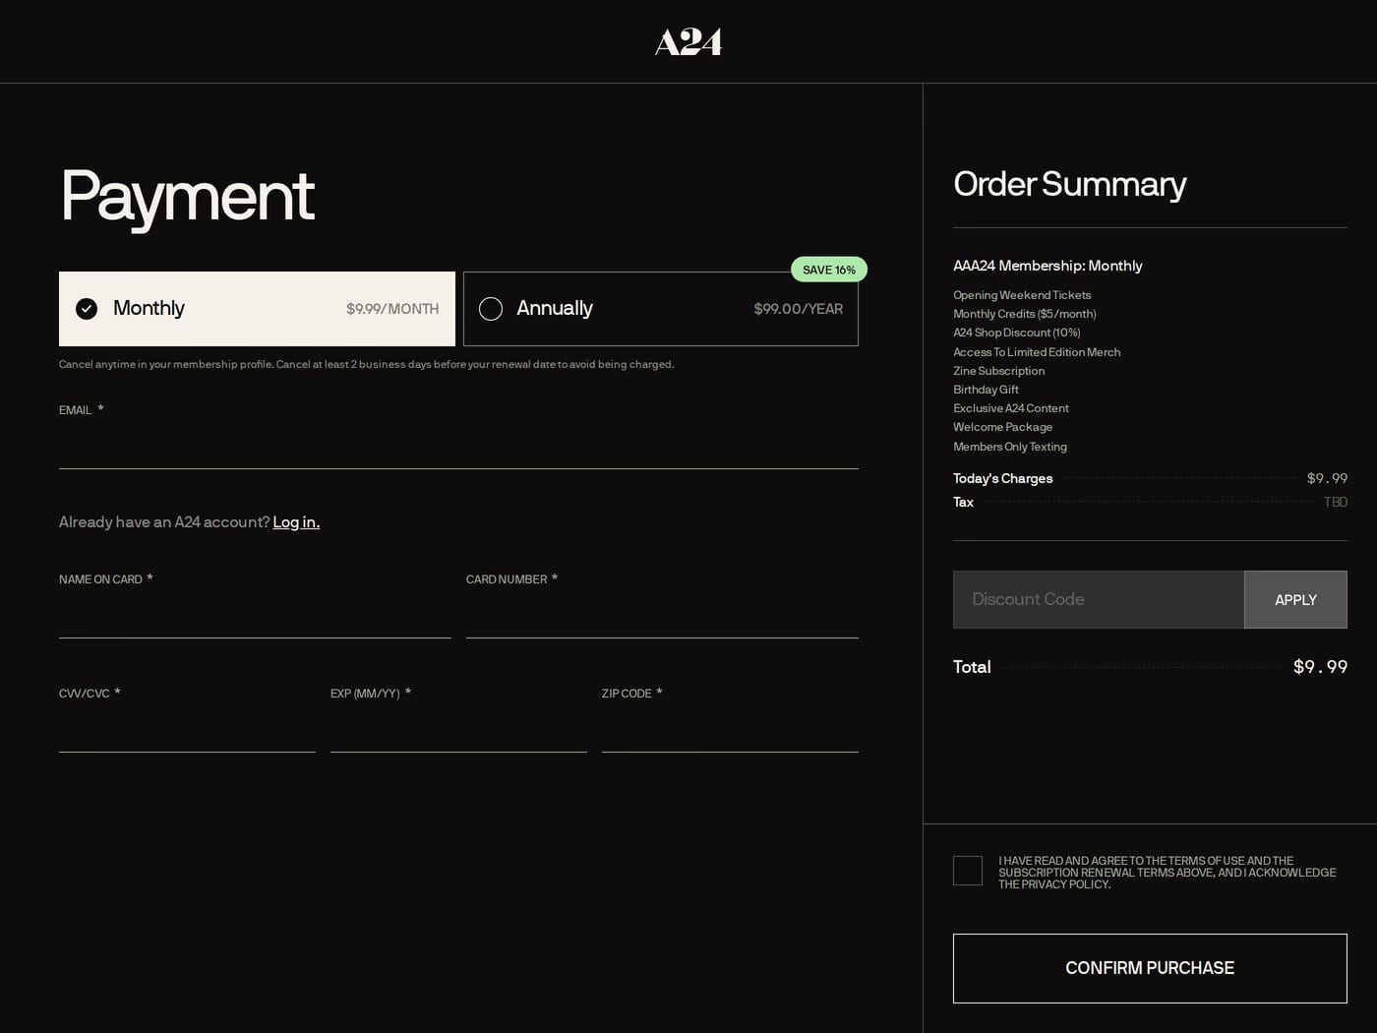Click the EXP (MM/YY) input field
Viewport: 1377px width, 1033px height.
pyautogui.click(x=458, y=731)
